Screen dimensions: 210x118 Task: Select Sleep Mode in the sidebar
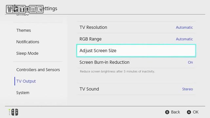point(27,53)
